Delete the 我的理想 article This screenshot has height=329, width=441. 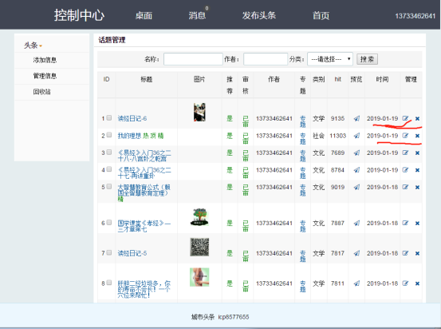click(x=417, y=136)
